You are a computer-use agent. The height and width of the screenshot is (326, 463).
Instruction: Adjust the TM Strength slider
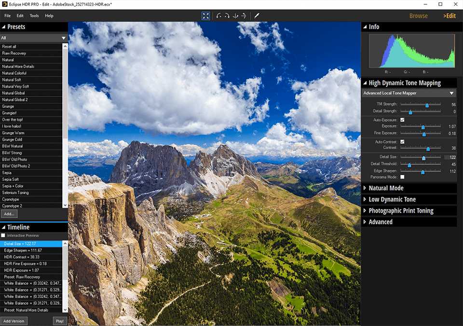[x=427, y=104]
